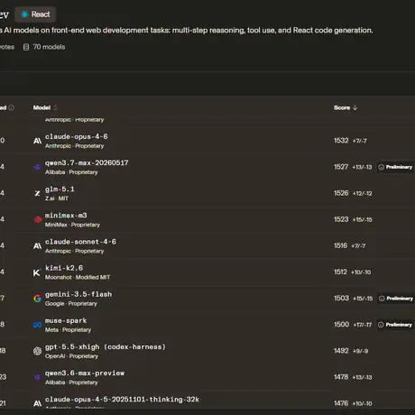
Task: Click the Preliminary badge on gemini-3.5-flash row
Action: pos(396,299)
